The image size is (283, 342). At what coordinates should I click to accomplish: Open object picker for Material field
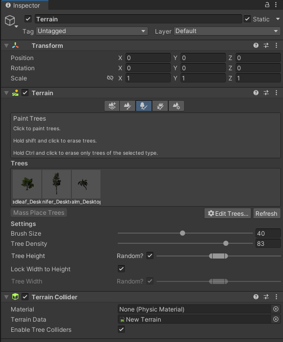[x=276, y=309]
